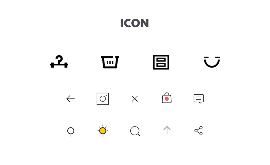The image size is (270, 165).
Task: Click the up arrow icon
Action: [x=167, y=130]
